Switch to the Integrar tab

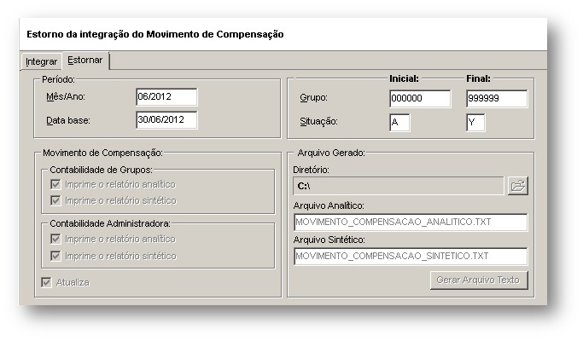coord(41,62)
